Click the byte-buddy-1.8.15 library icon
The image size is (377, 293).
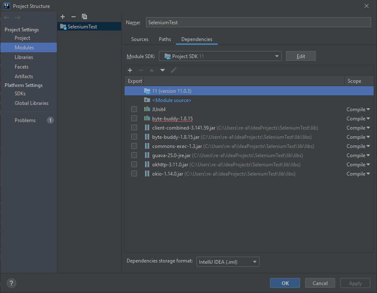pos(147,118)
